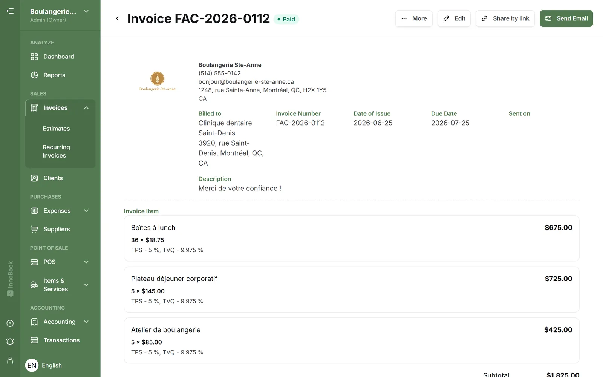Open the Dashboard grid icon
603x377 pixels.
click(x=34, y=57)
